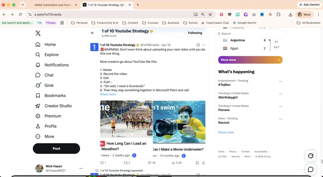The width and height of the screenshot is (323, 177).
Task: Click purple Show more scores button
Action: point(250,60)
